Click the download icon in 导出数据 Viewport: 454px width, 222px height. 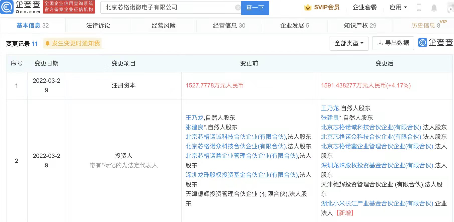click(380, 43)
